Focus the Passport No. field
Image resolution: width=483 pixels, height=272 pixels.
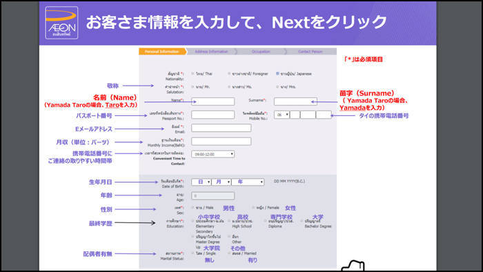pos(213,115)
